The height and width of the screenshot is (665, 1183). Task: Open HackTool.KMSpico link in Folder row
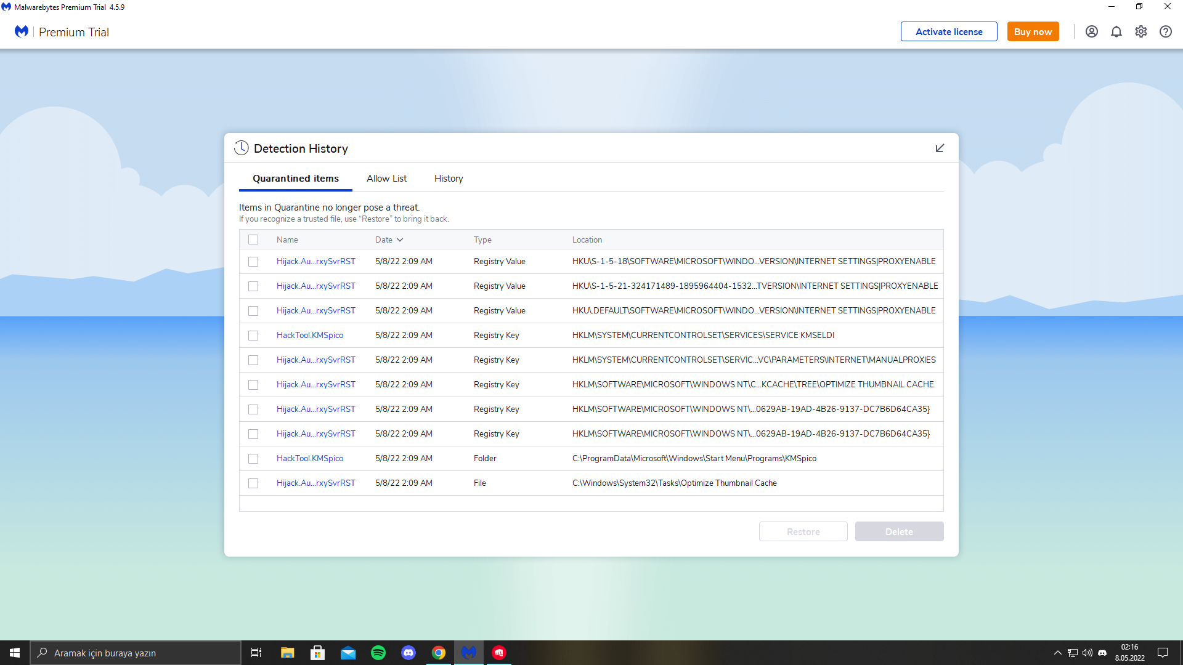pyautogui.click(x=310, y=458)
